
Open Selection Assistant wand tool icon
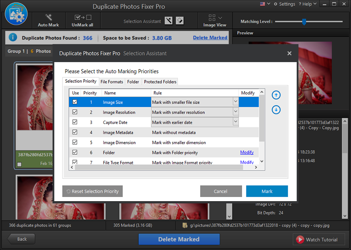point(168,21)
